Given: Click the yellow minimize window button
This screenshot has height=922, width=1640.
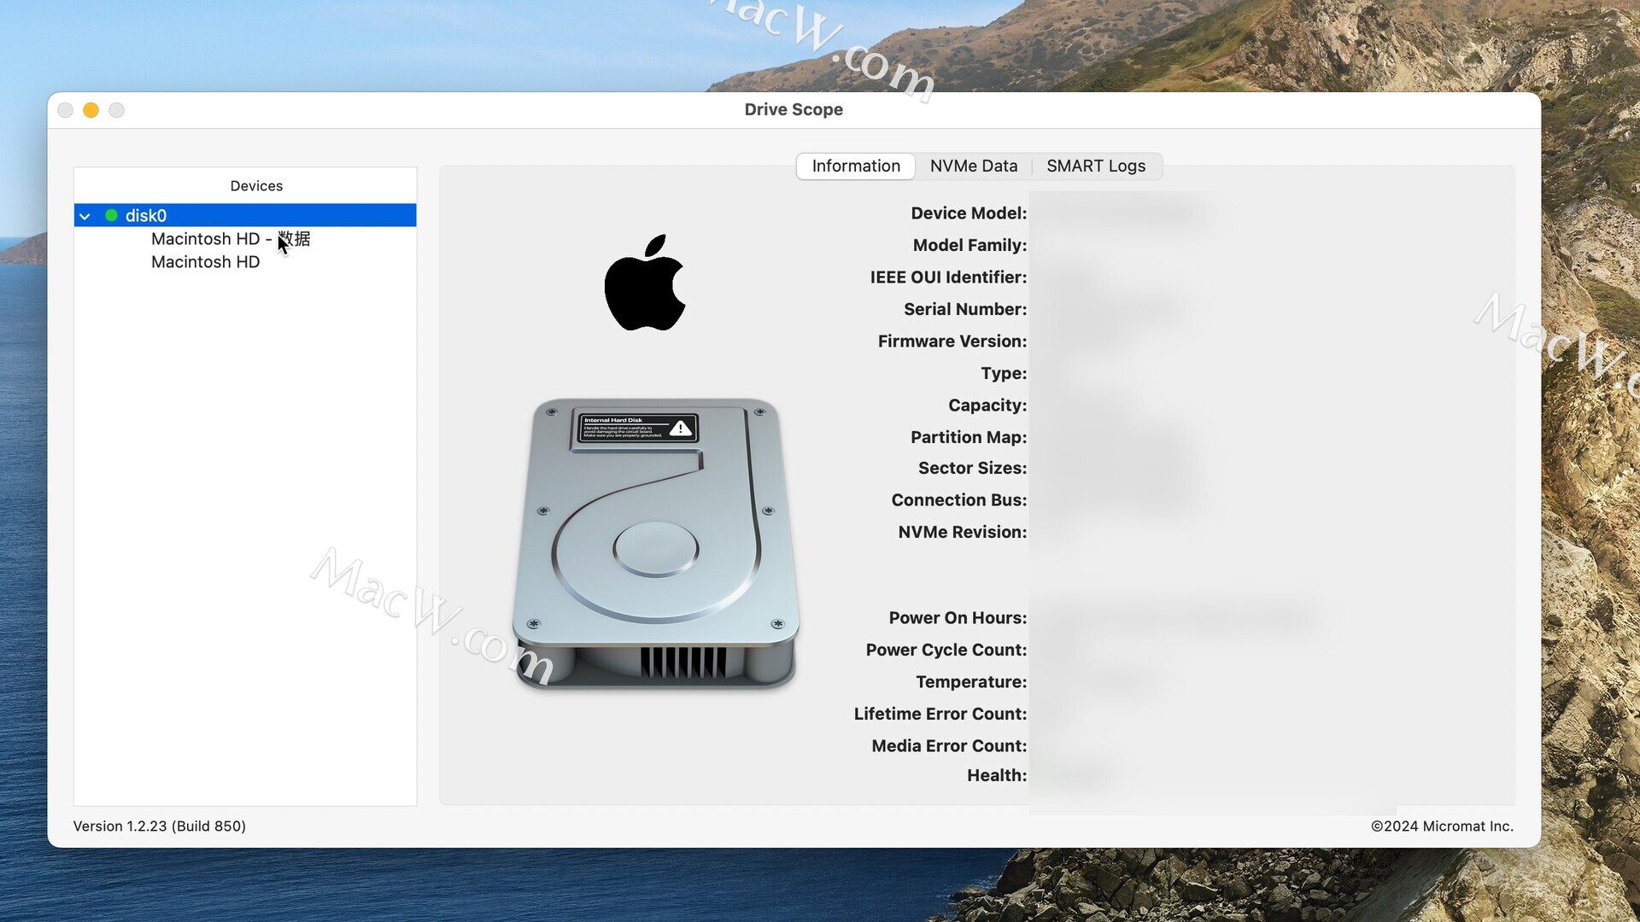Looking at the screenshot, I should [x=91, y=110].
